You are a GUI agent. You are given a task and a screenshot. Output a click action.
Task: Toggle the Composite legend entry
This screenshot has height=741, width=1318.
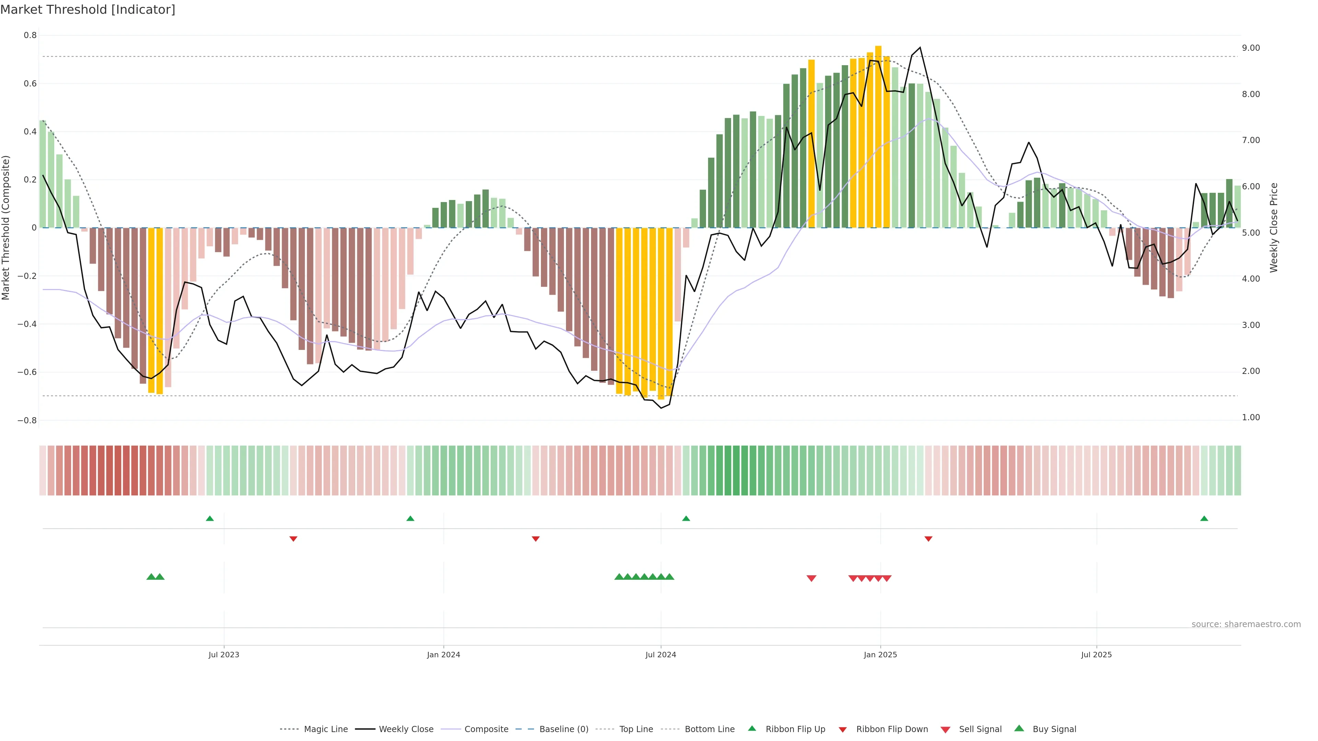click(486, 729)
